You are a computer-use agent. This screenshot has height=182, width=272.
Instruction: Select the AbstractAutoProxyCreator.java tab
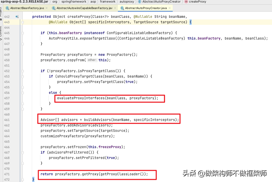(x=146, y=8)
